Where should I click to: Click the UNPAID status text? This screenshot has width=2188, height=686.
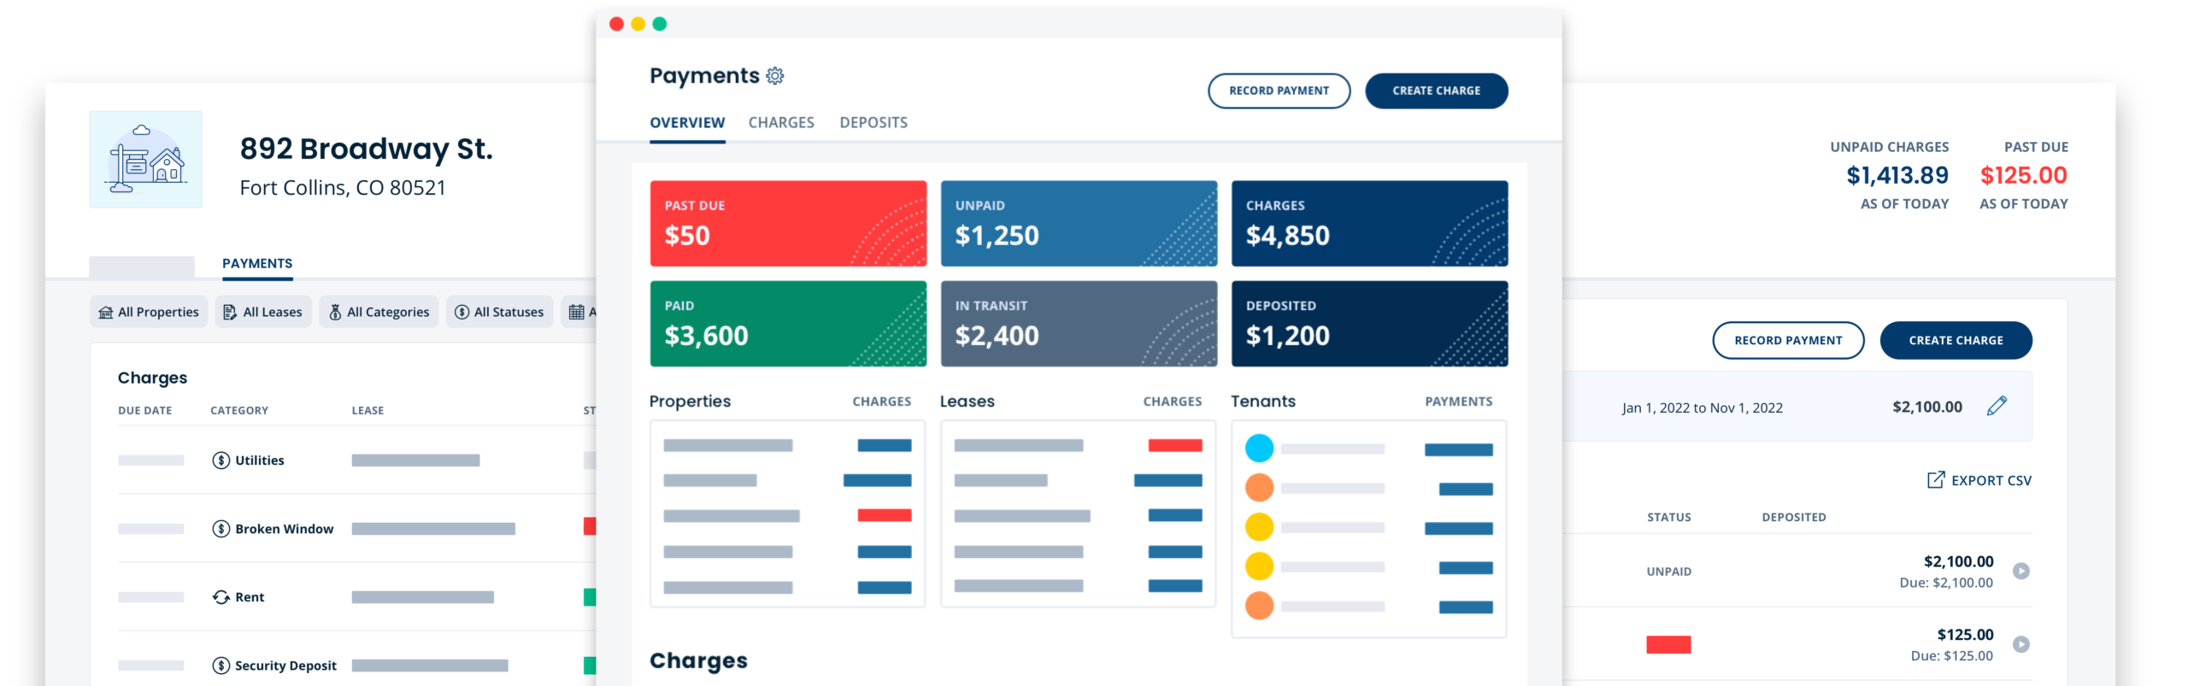tap(1668, 572)
